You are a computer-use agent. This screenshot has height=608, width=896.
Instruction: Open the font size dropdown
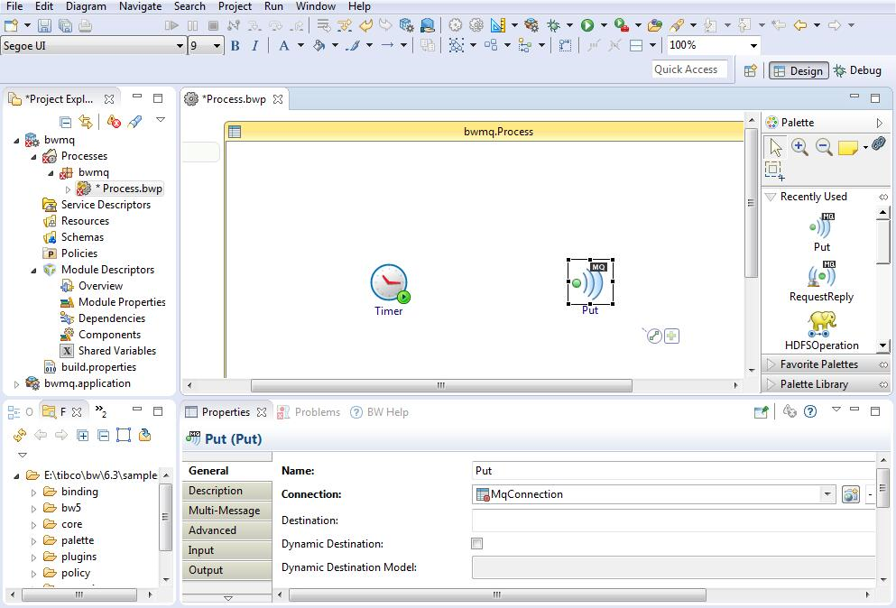(217, 46)
